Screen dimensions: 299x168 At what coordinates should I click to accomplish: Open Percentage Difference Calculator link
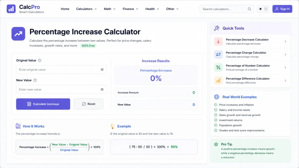coord(250,80)
